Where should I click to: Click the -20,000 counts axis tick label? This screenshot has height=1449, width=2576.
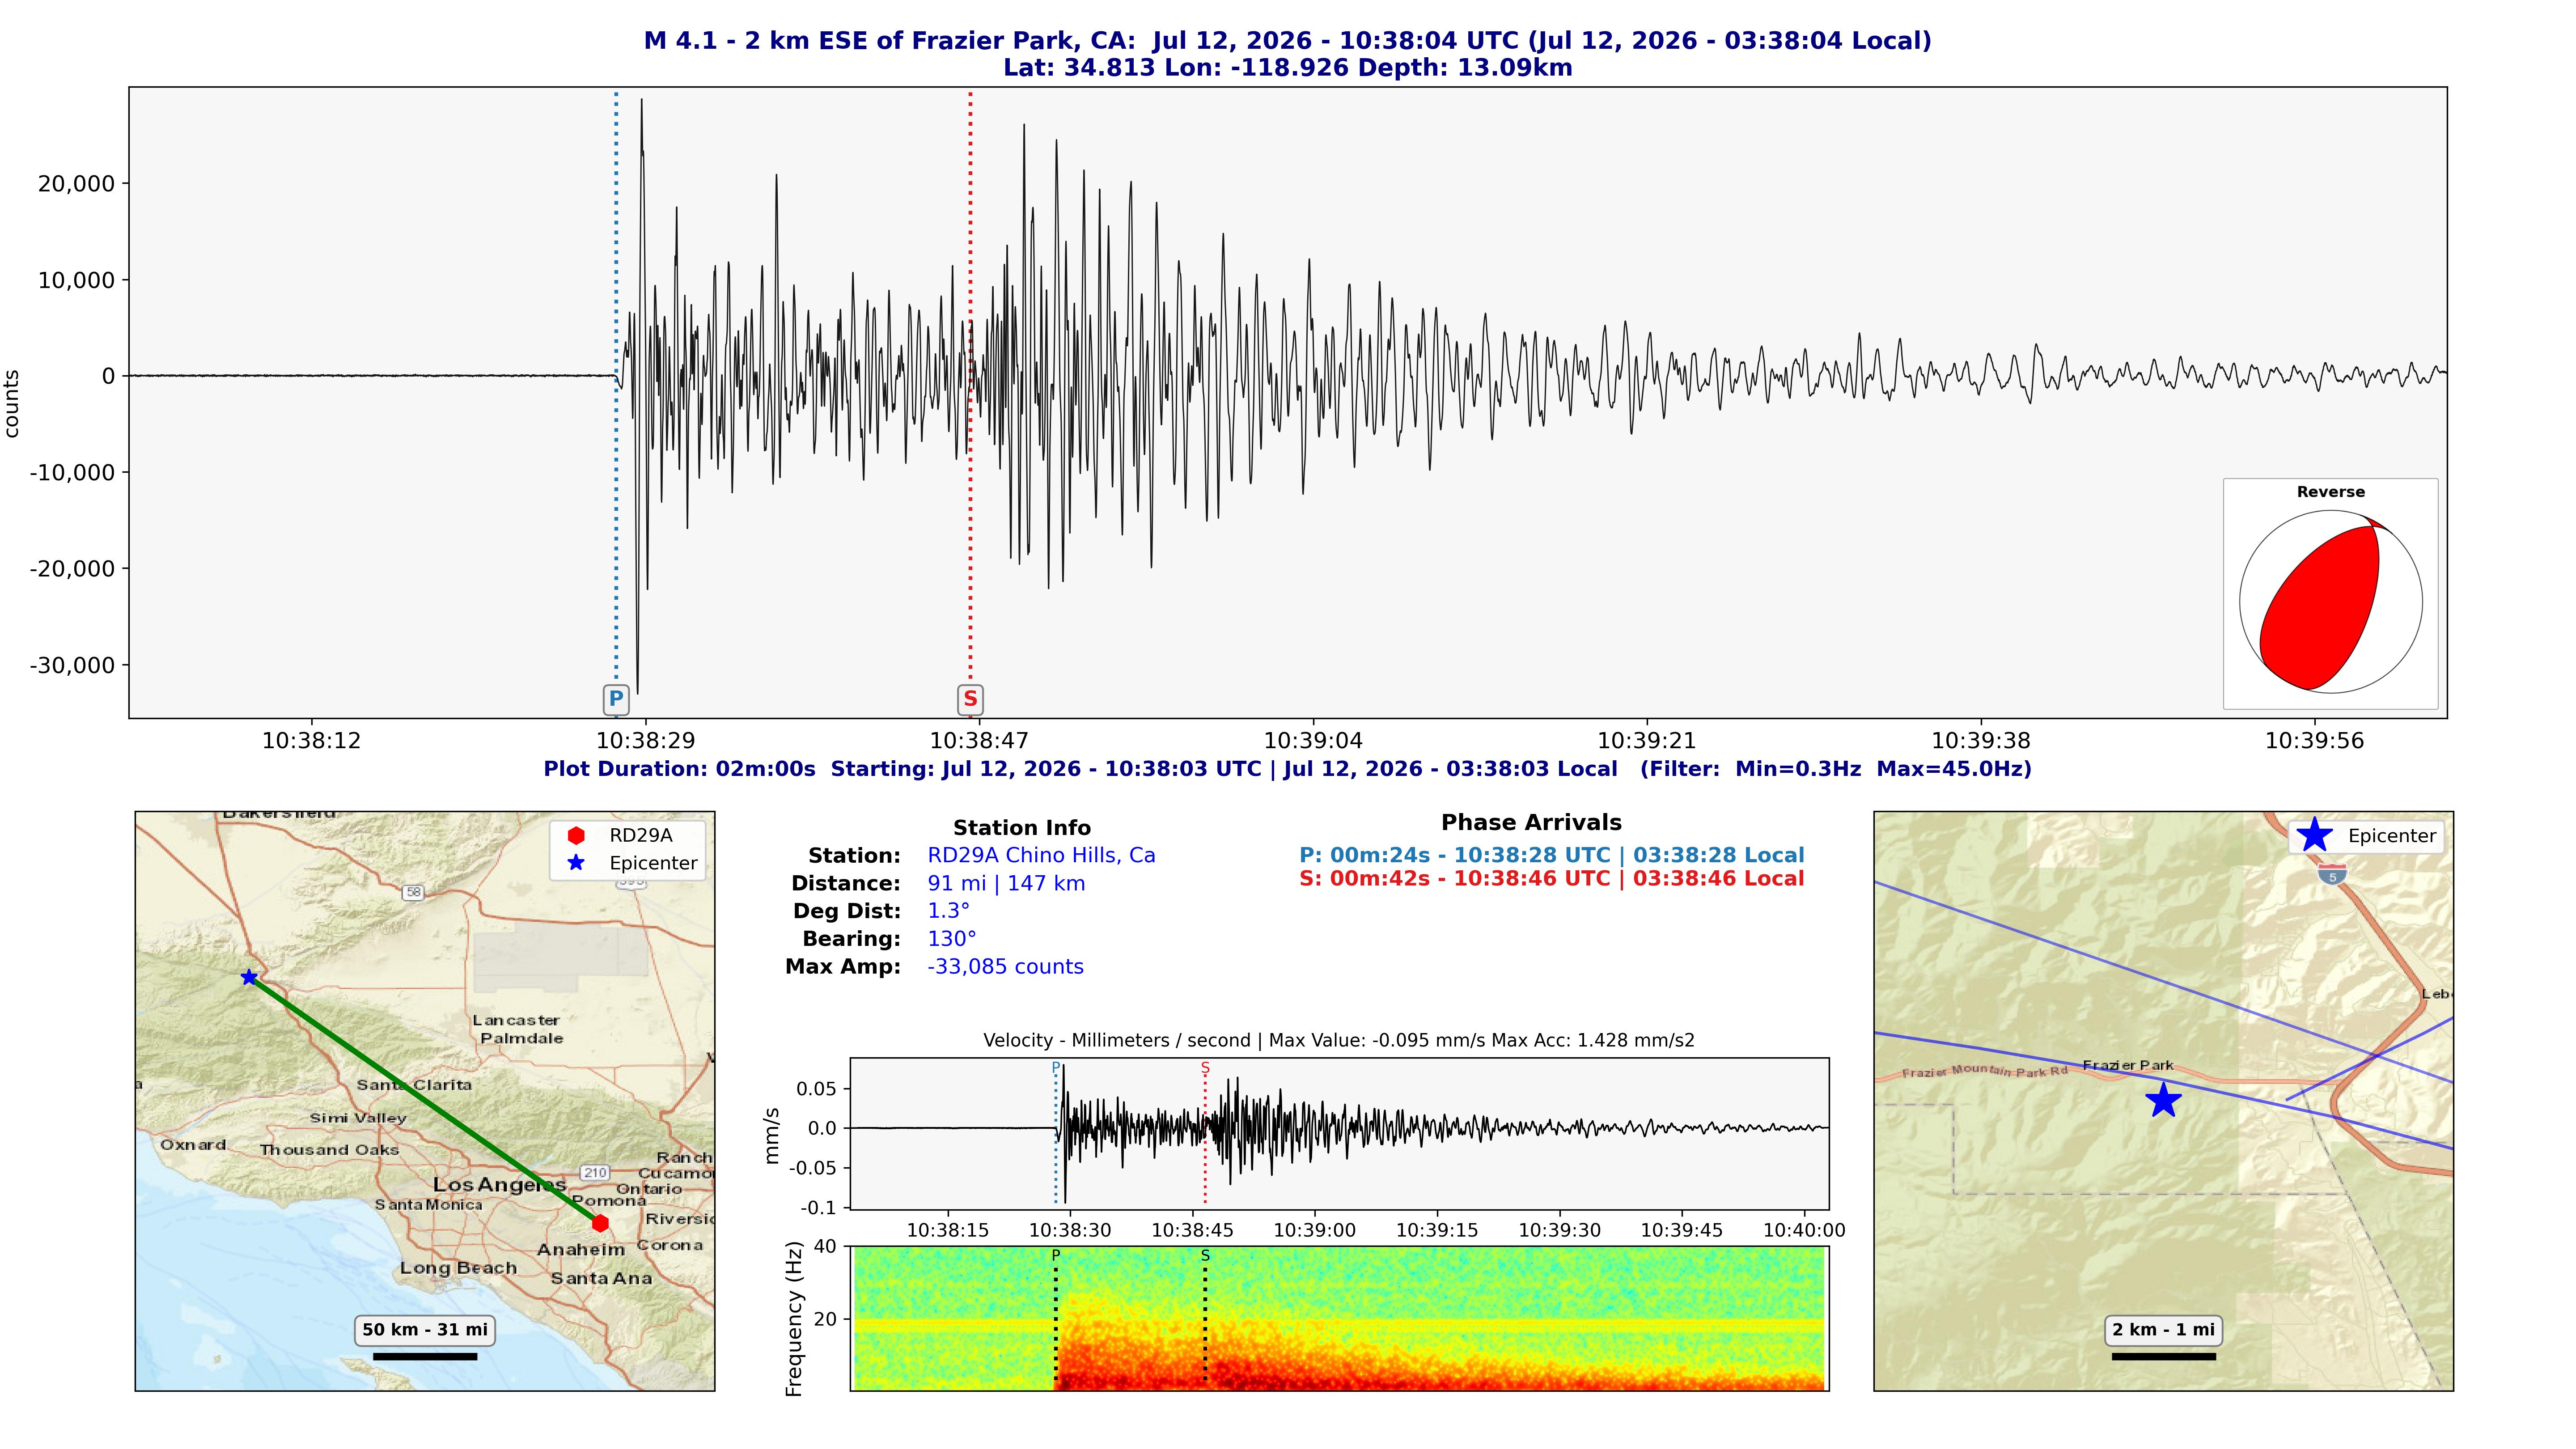click(72, 569)
